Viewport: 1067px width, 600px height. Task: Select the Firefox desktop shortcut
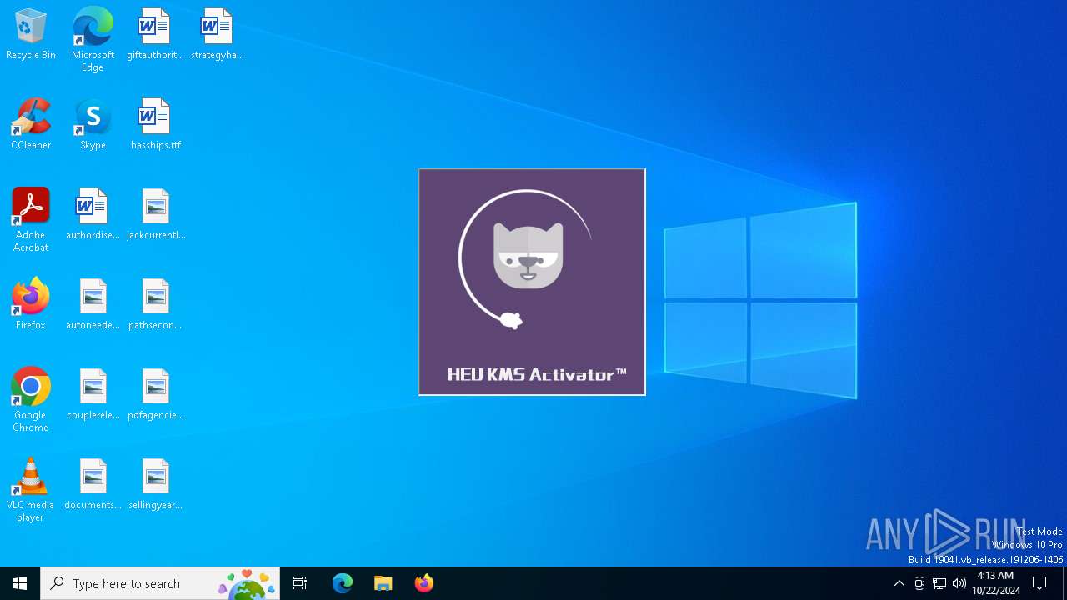(31, 305)
